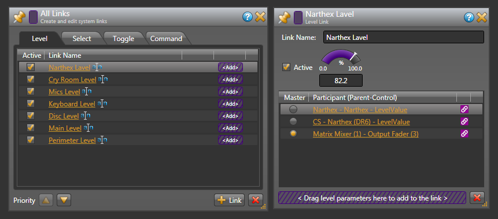The height and width of the screenshot is (219, 498).
Task: Open help for All Links panel
Action: coord(248,17)
